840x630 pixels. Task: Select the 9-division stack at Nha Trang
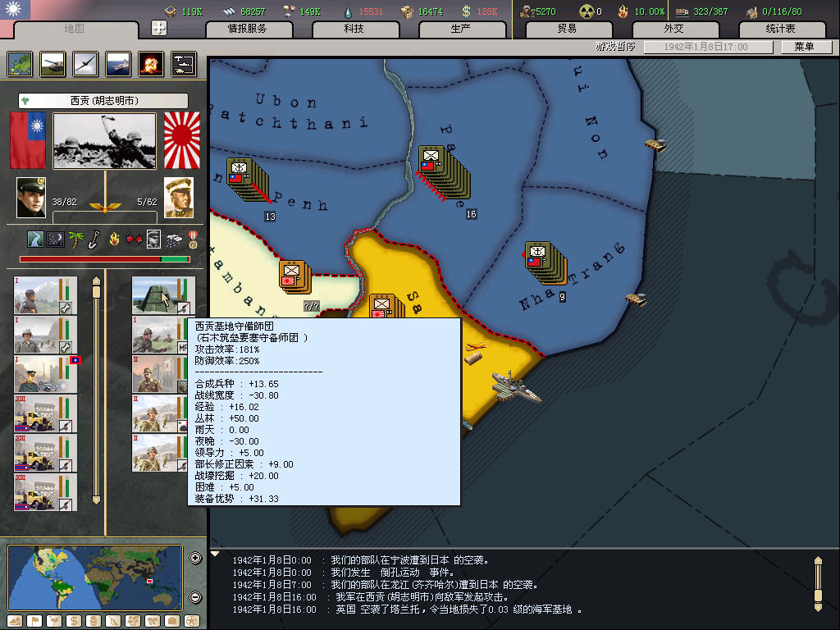tap(546, 262)
